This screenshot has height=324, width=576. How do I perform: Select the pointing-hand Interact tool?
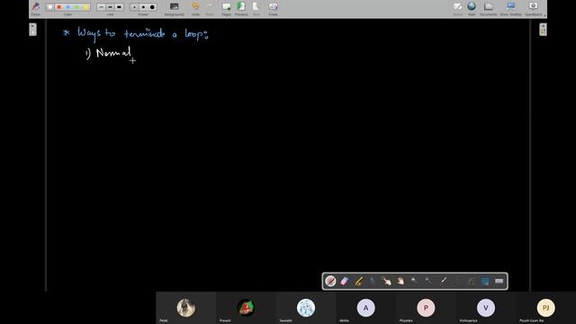[x=386, y=282]
